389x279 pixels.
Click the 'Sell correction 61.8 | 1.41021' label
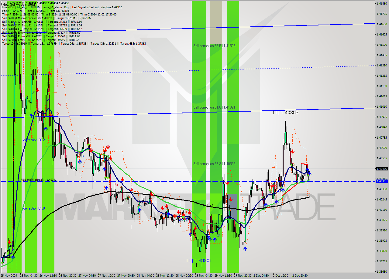[214, 107]
